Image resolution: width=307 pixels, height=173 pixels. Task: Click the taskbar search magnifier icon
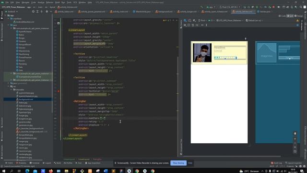tap(12, 171)
